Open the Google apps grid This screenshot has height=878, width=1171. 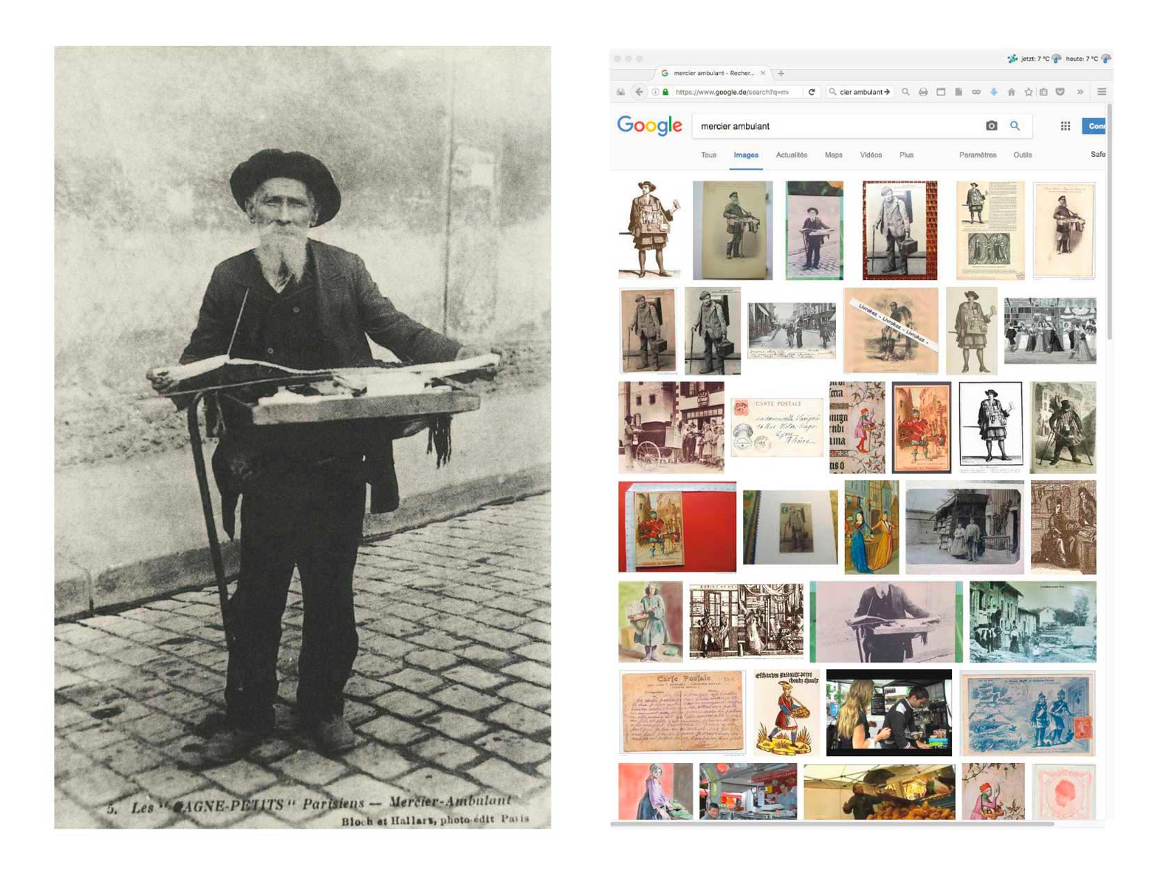coord(1065,126)
